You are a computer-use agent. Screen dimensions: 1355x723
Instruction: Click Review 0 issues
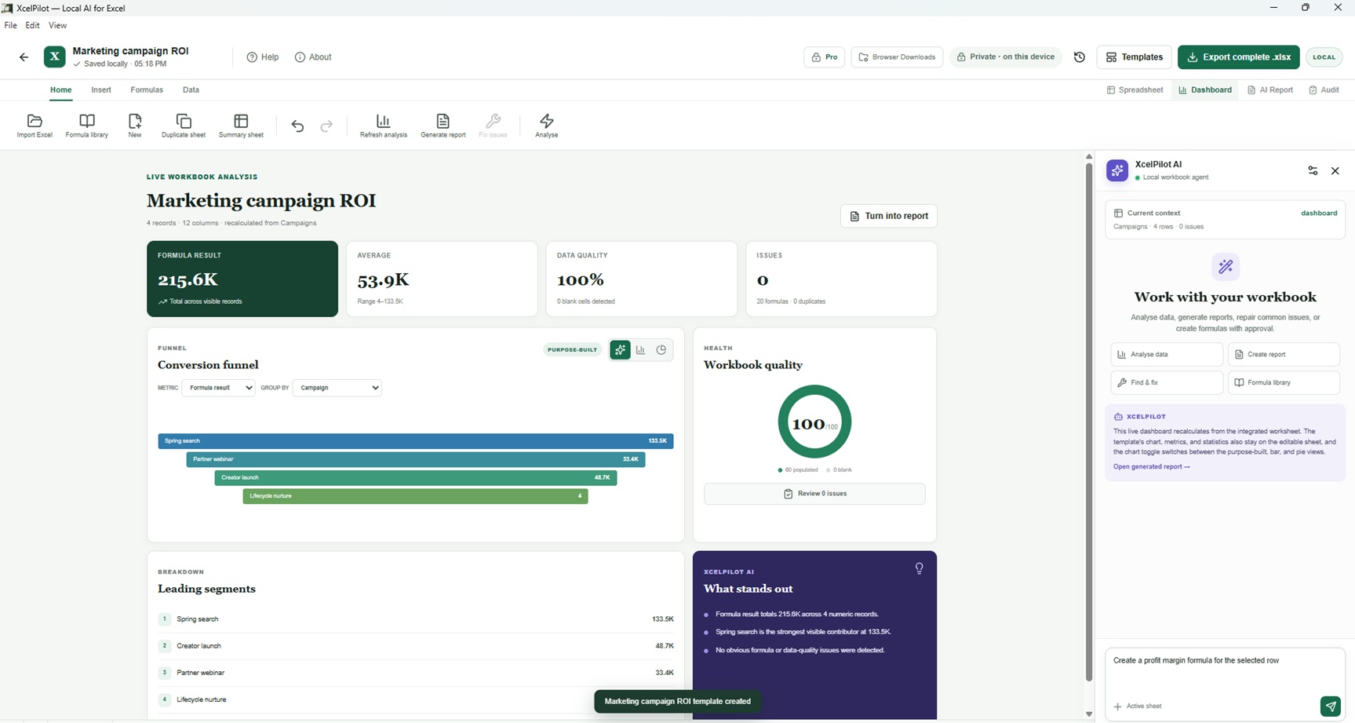814,494
